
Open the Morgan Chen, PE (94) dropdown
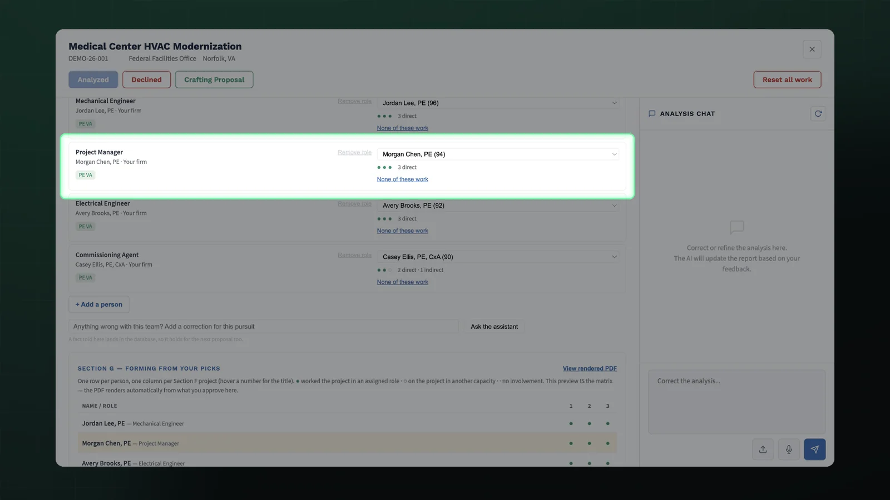(500, 154)
